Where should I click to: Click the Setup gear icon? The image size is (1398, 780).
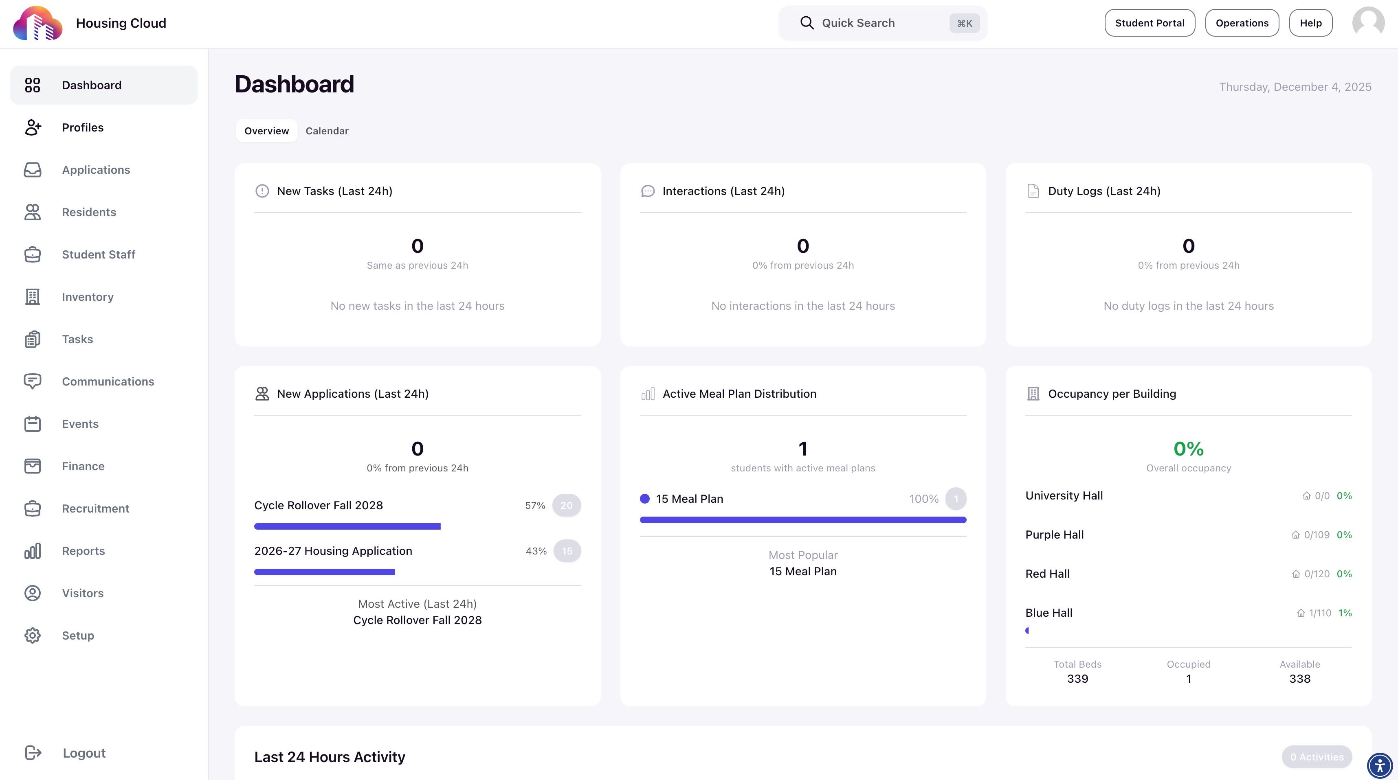[33, 635]
